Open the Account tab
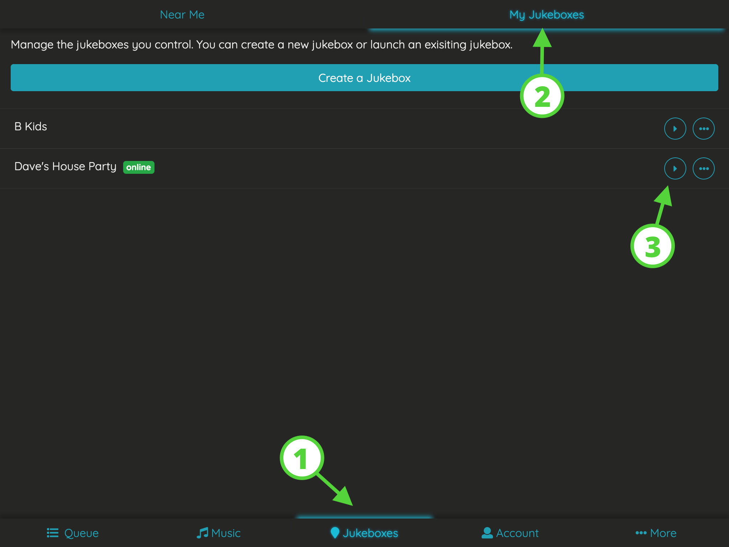The height and width of the screenshot is (547, 729). (510, 533)
